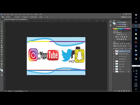This screenshot has height=105, width=140.
Task: Select the Clone Stamp tool
Action: tap(2, 41)
